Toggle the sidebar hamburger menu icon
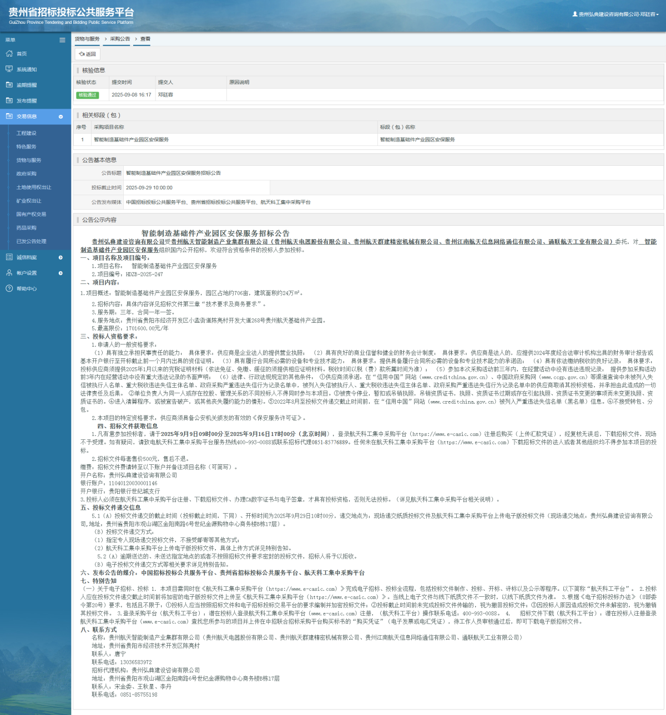The height and width of the screenshot is (715, 666). (62, 40)
